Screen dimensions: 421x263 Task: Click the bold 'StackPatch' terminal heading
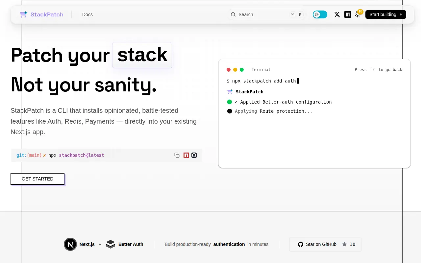(x=250, y=92)
